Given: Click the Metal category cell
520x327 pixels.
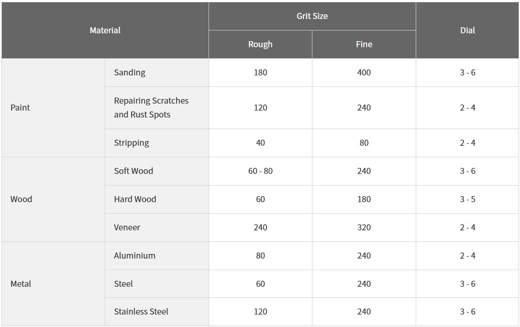Looking at the screenshot, I should pos(53,284).
